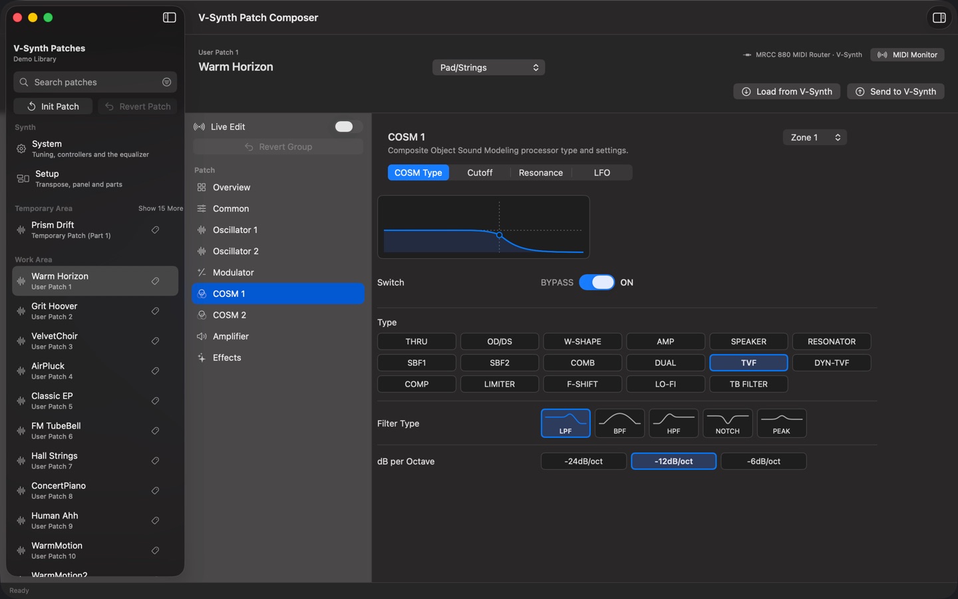Click the tag icon beside Grit Hoover
The image size is (958, 599).
pyautogui.click(x=155, y=311)
